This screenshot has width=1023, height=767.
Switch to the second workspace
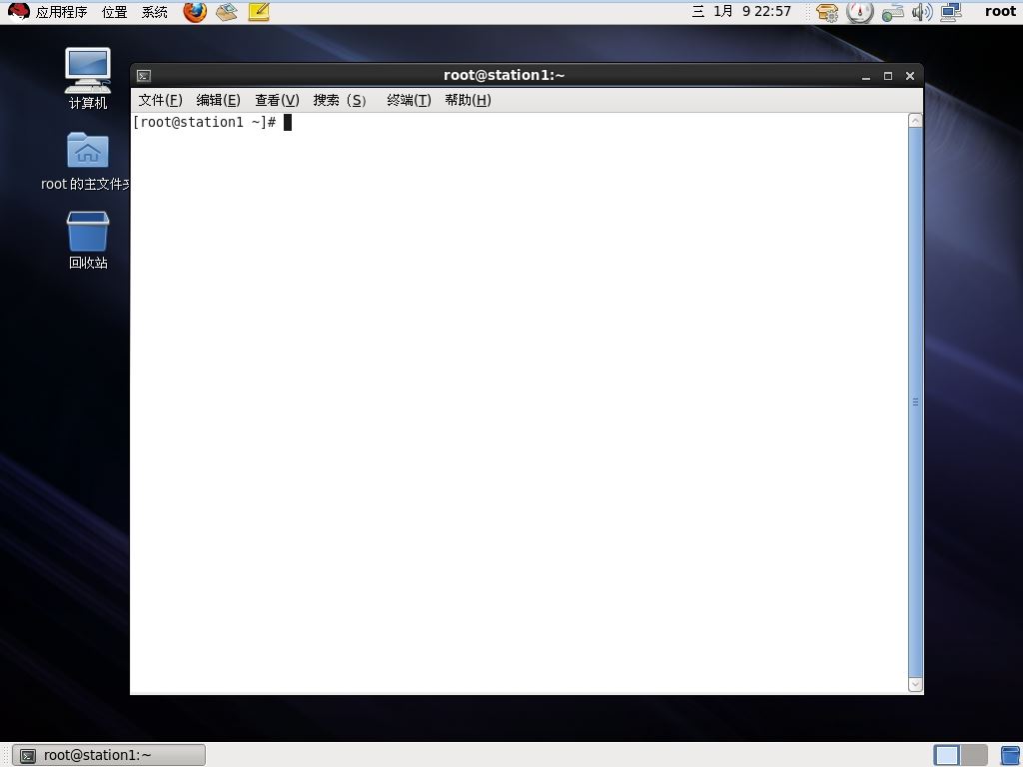(974, 755)
